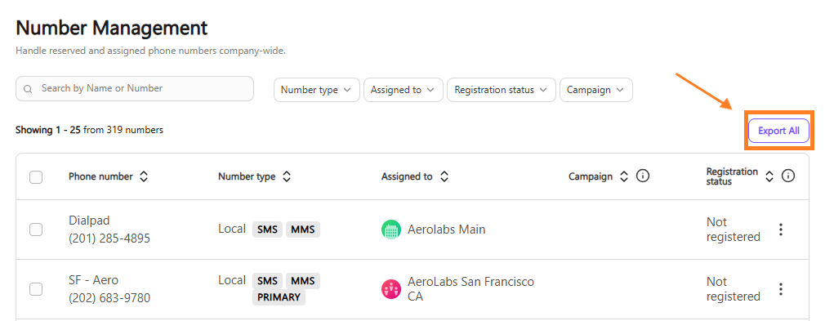Click the Aerolabs Main green office icon

[x=391, y=230]
